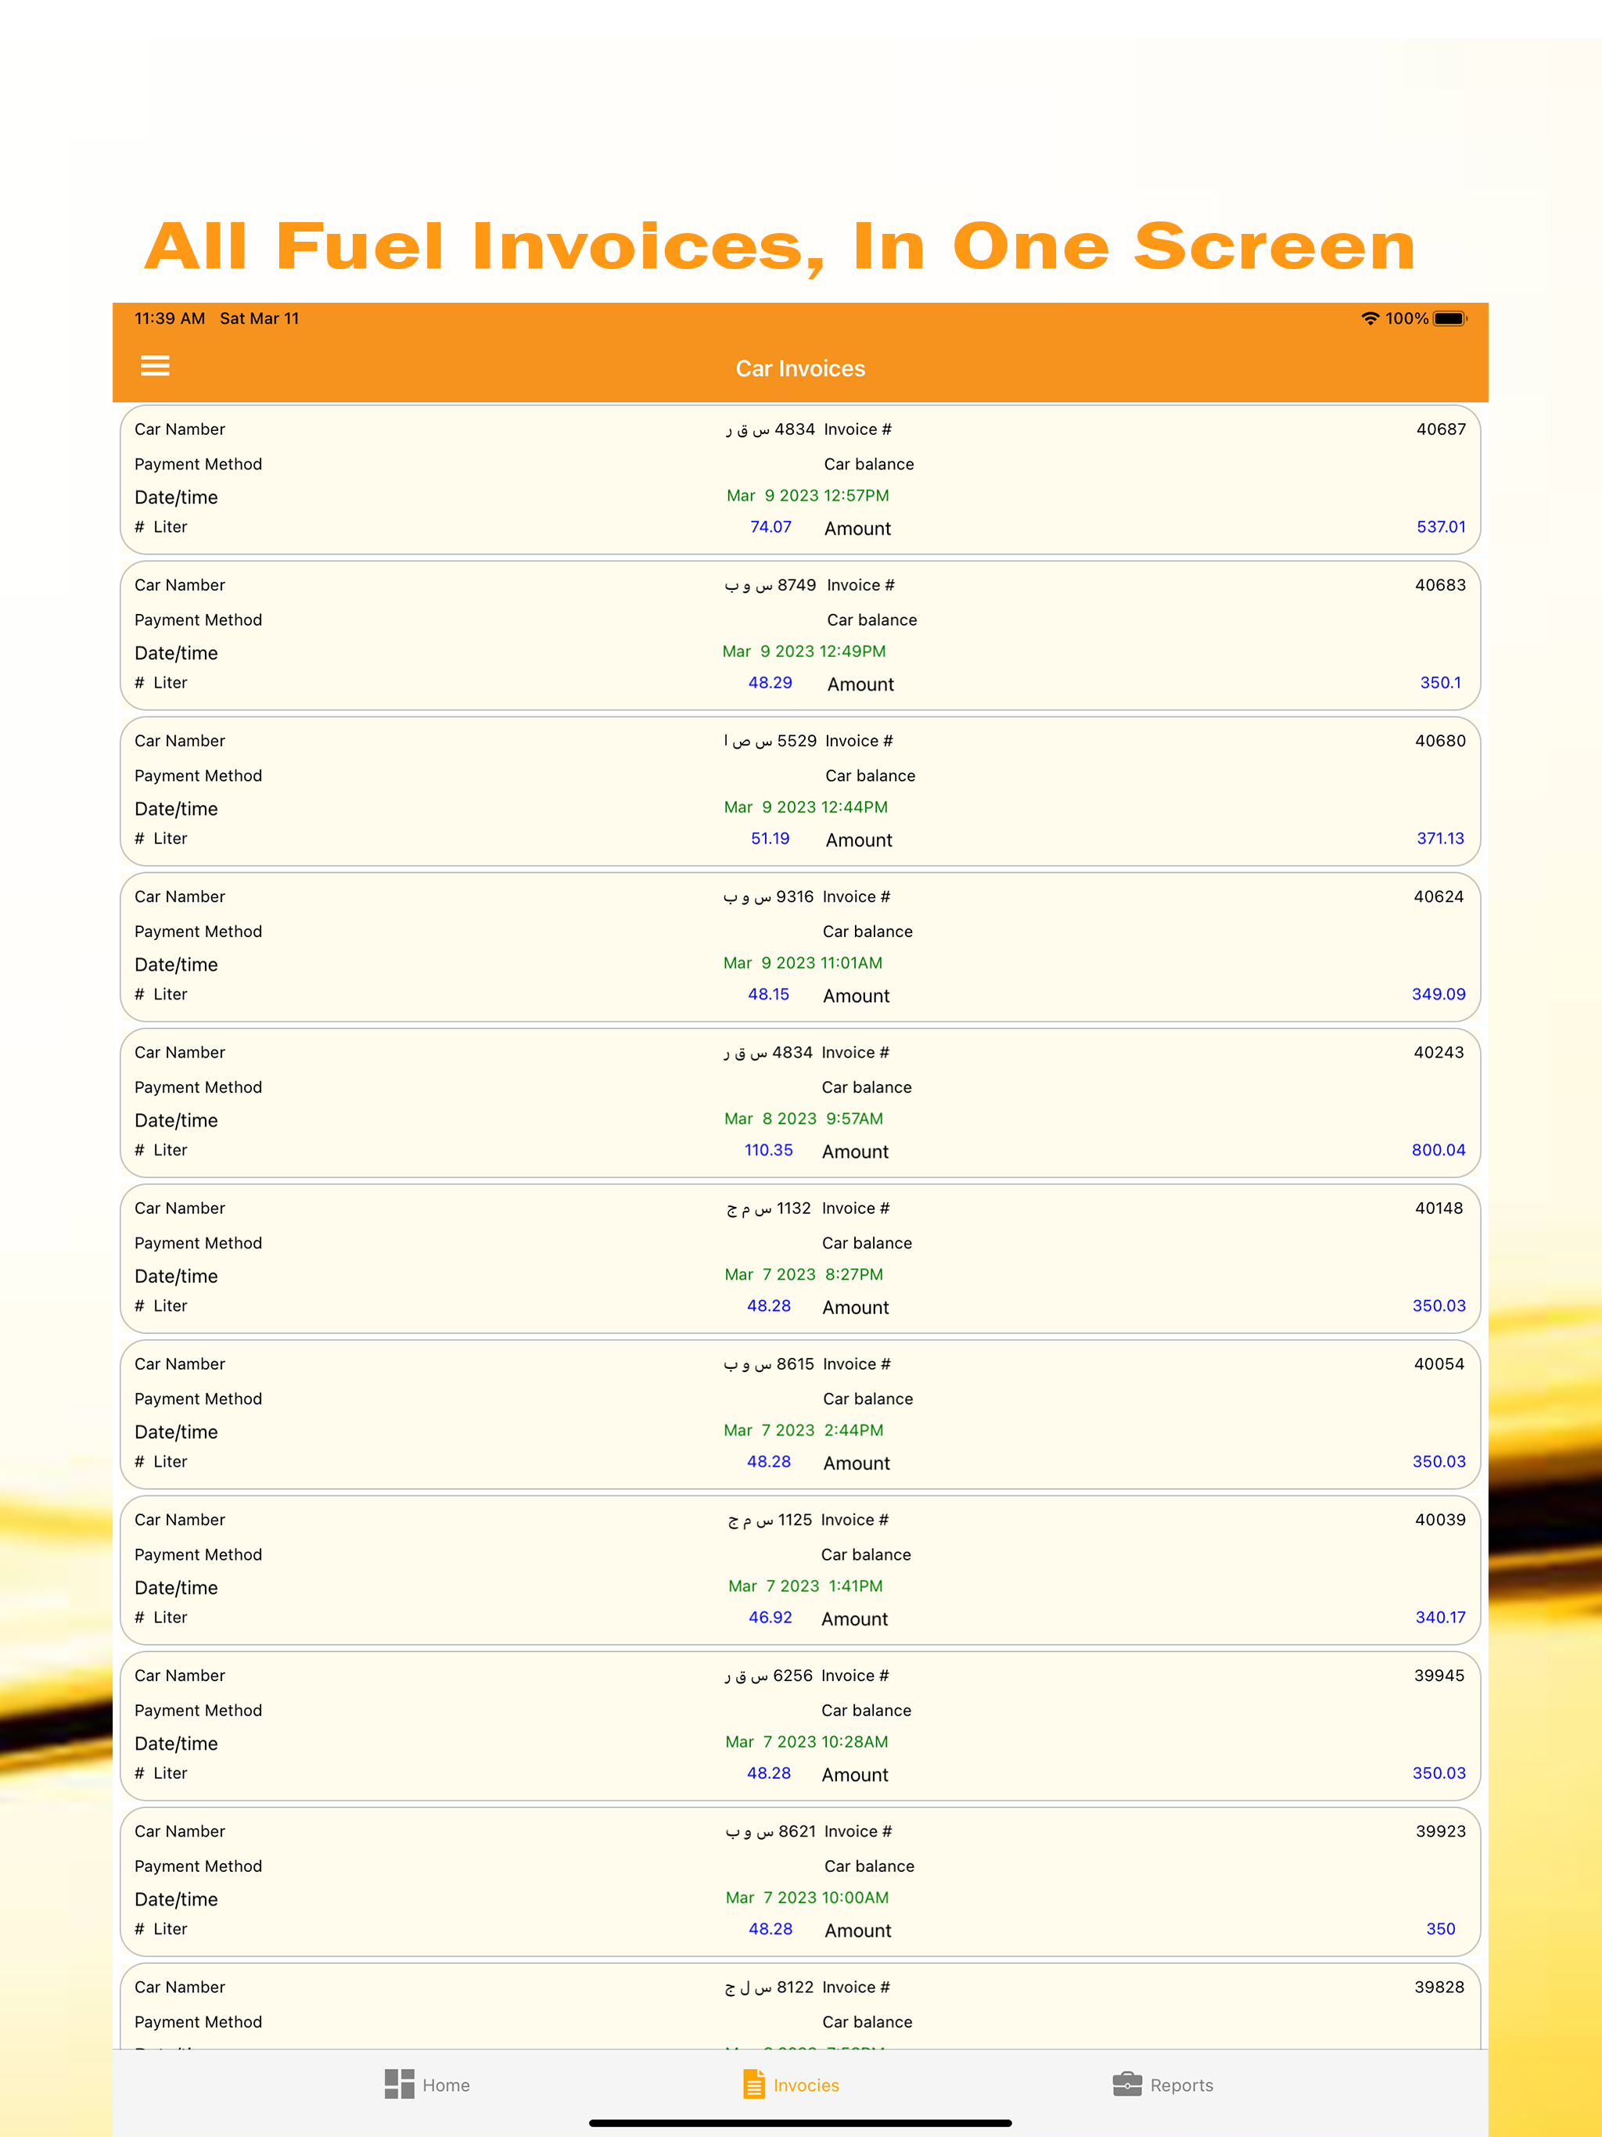
Task: Tap the liter value 48.15
Action: tap(768, 994)
